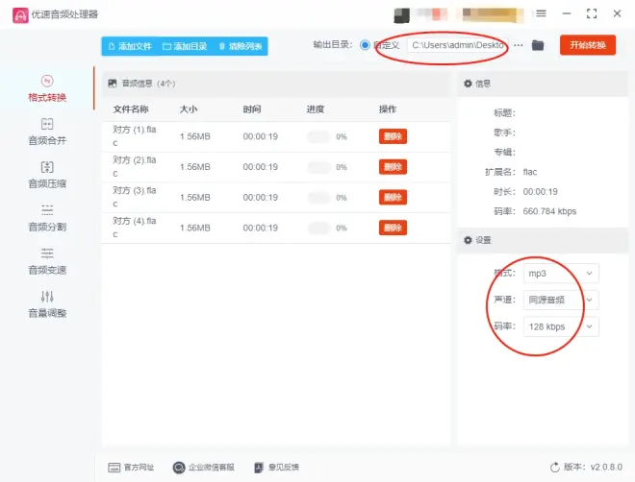
Task: Select the 自定义 output directory radio
Action: point(365,45)
